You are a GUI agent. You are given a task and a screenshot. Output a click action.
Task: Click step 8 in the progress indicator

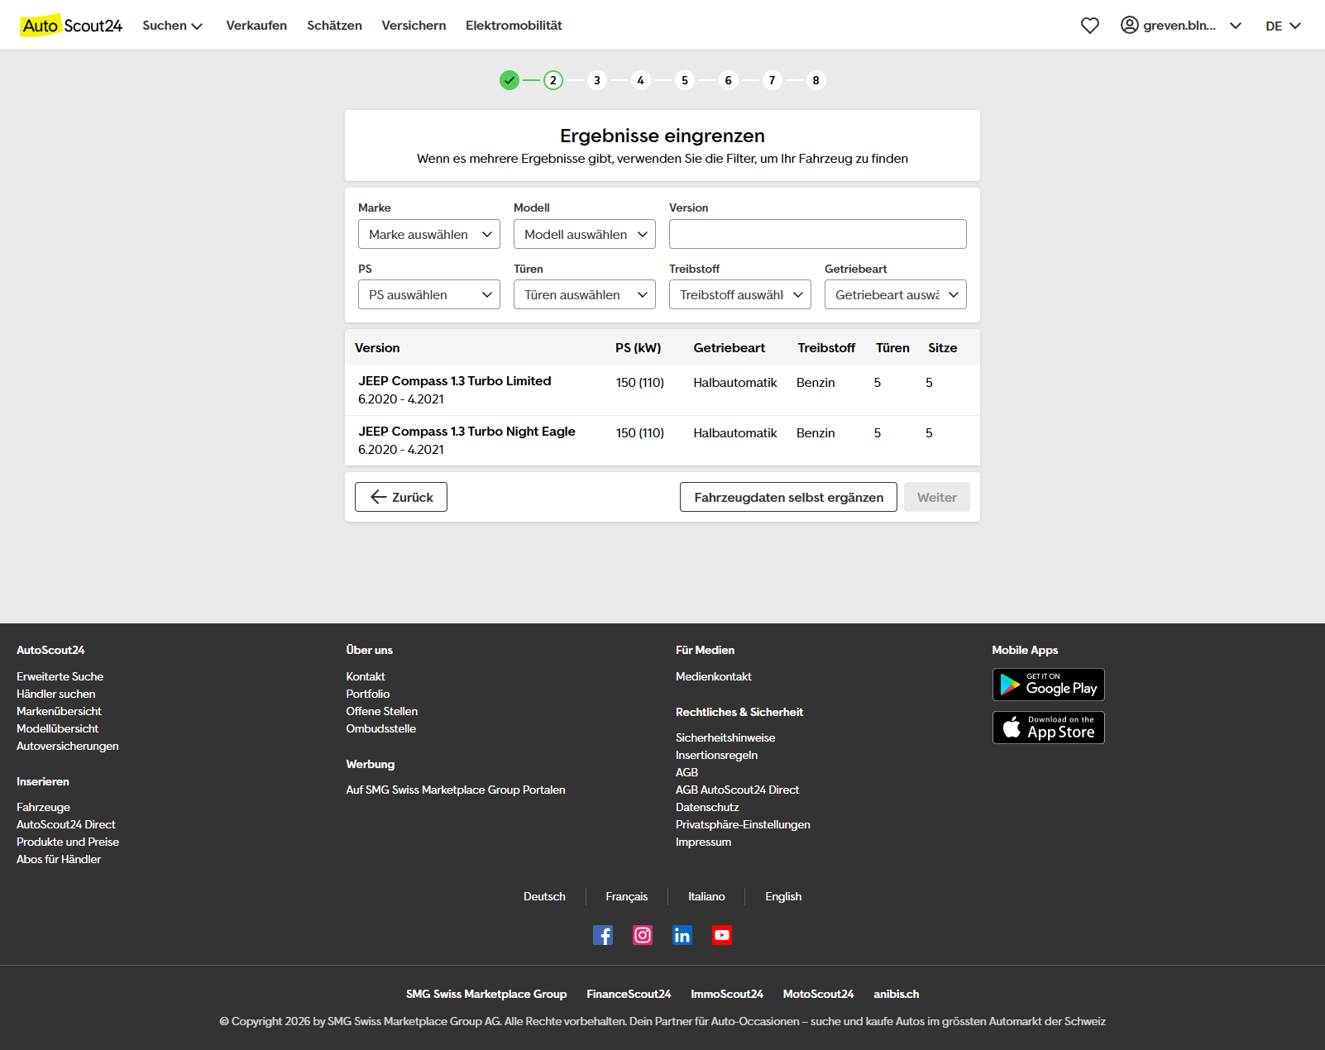(x=816, y=80)
